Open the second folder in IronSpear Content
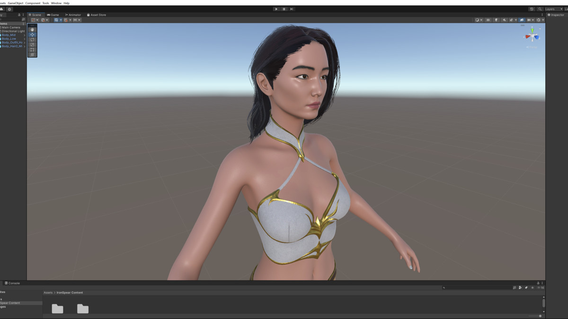Viewport: 568px width, 319px height. [x=83, y=309]
